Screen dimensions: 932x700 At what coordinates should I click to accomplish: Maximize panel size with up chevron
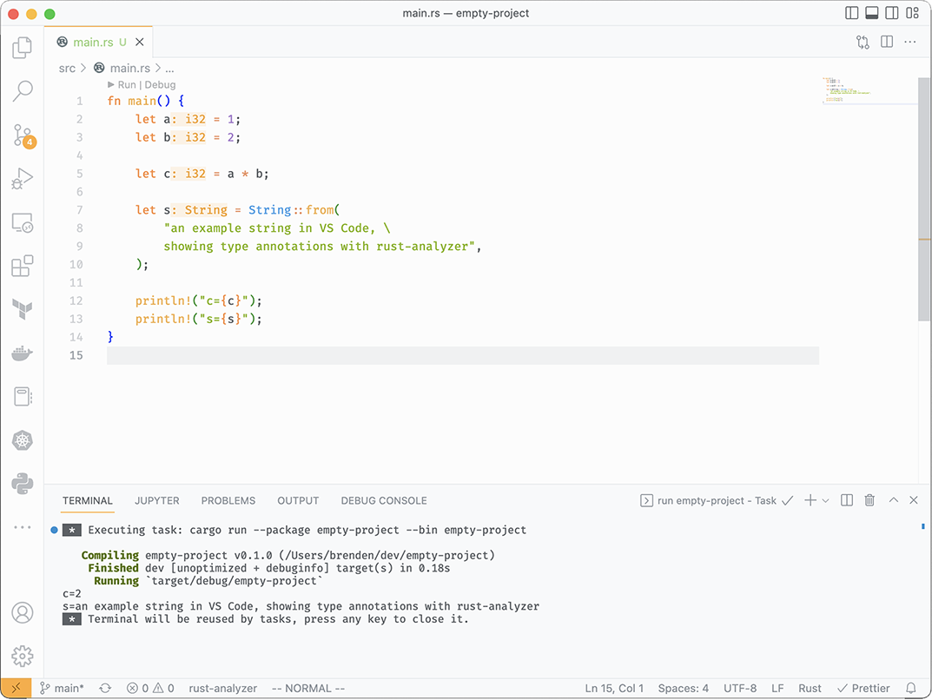coord(894,500)
